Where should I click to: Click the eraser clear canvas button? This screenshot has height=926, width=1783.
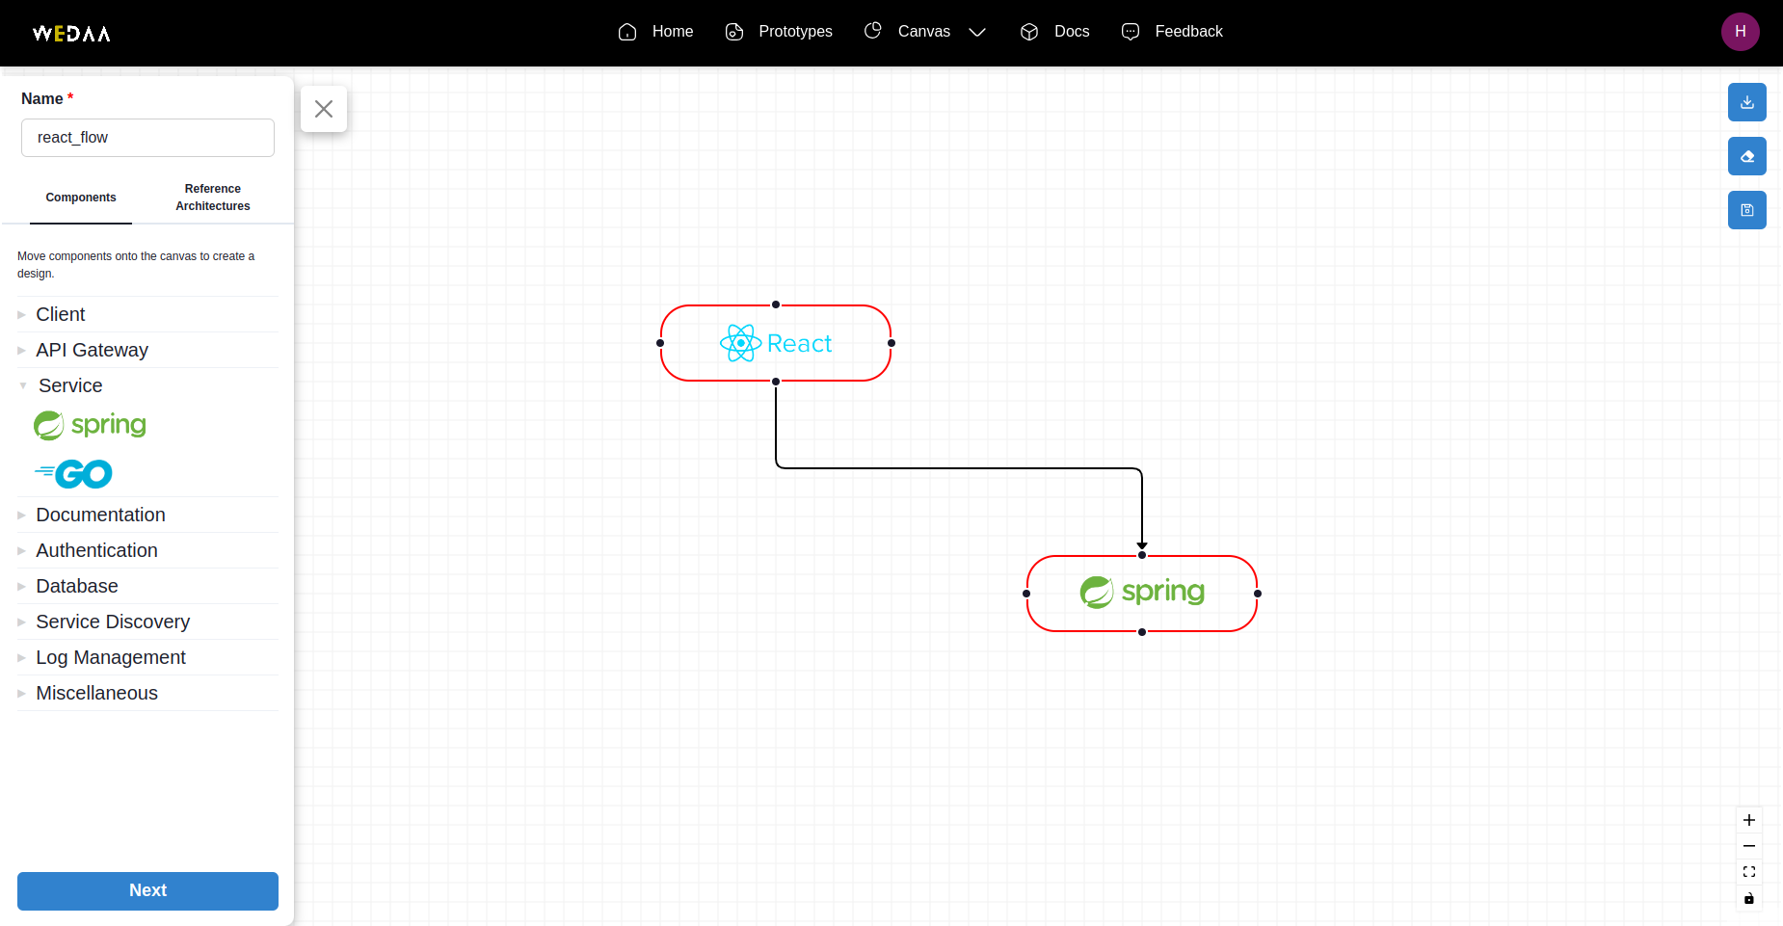click(1747, 156)
